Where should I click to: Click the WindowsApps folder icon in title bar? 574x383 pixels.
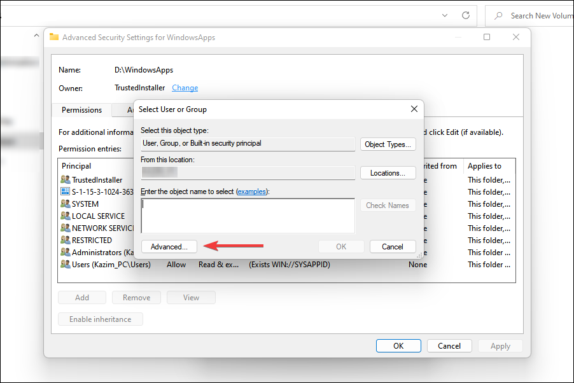54,37
